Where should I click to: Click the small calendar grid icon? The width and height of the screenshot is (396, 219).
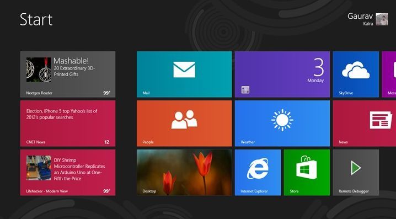(245, 90)
